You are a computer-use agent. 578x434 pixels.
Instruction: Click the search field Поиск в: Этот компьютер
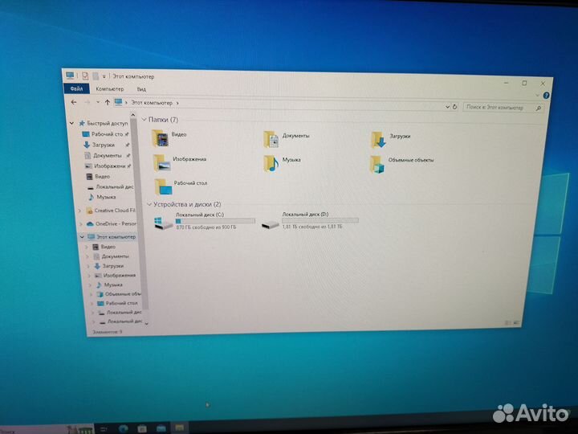pyautogui.click(x=503, y=108)
